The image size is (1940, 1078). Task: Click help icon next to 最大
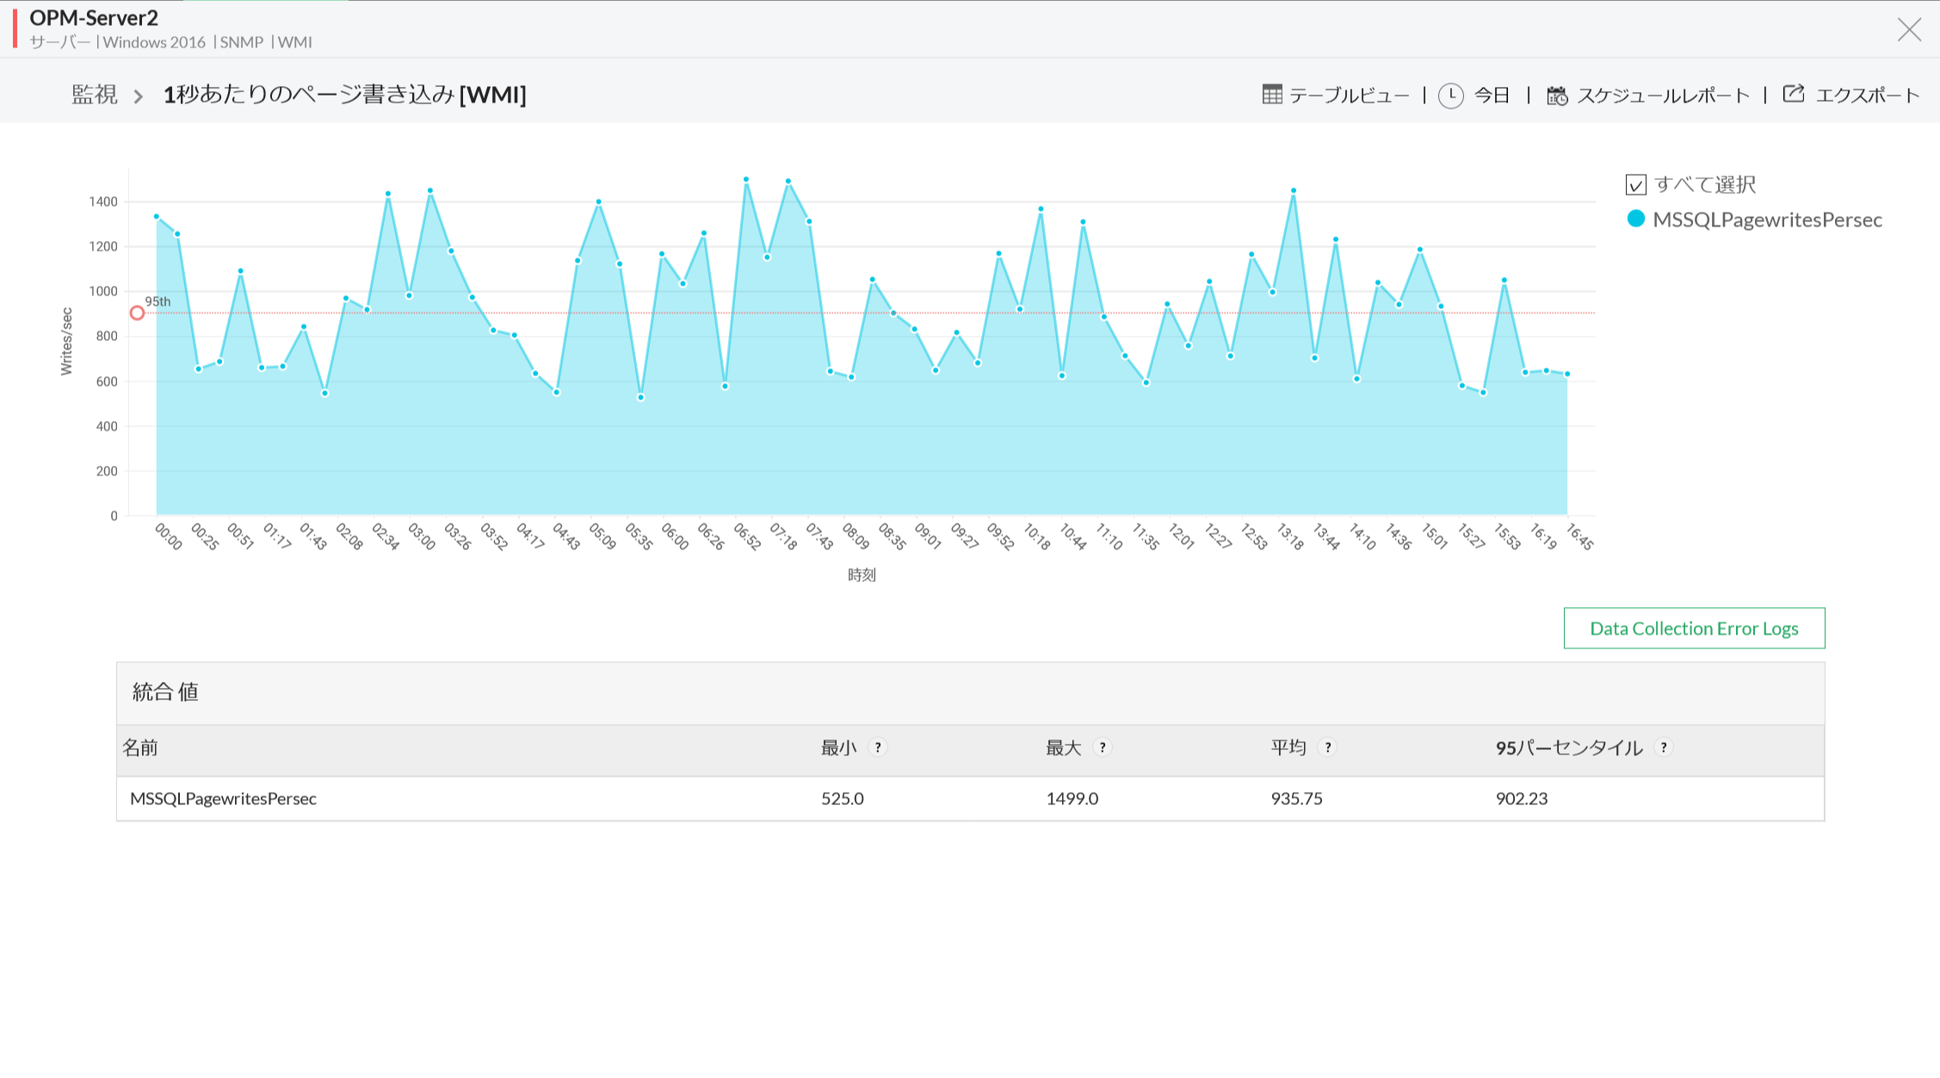[1103, 747]
